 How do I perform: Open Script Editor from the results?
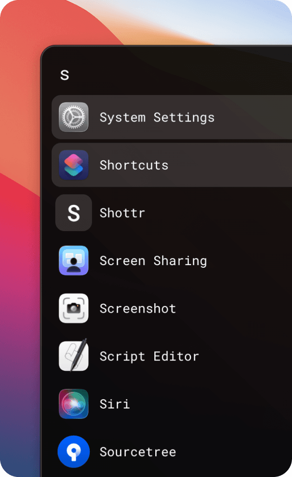point(150,356)
